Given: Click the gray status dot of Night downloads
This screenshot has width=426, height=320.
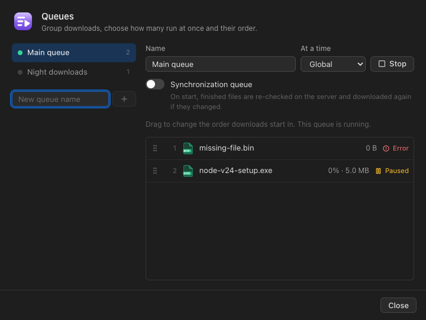Looking at the screenshot, I should 20,72.
